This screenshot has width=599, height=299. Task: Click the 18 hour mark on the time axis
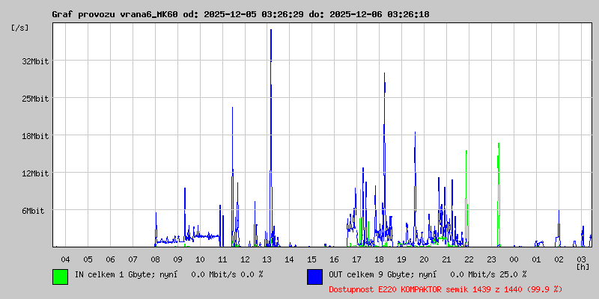point(380,259)
